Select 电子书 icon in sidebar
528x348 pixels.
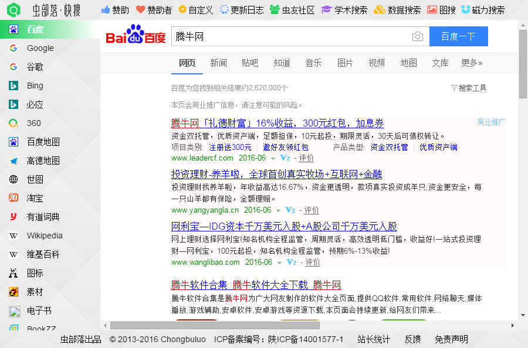[15, 311]
